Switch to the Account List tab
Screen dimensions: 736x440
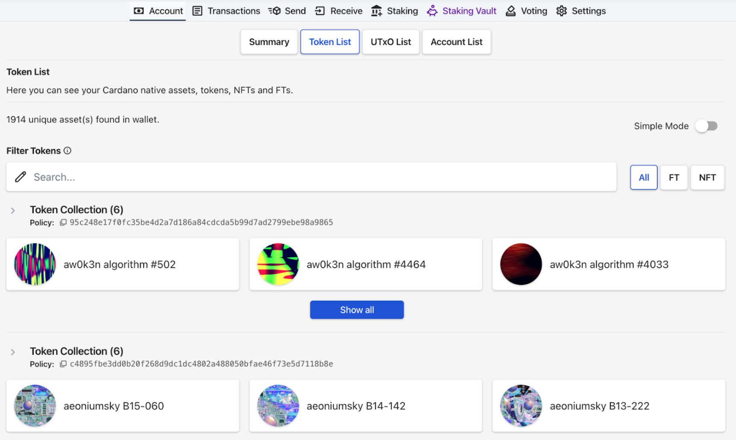click(x=456, y=42)
